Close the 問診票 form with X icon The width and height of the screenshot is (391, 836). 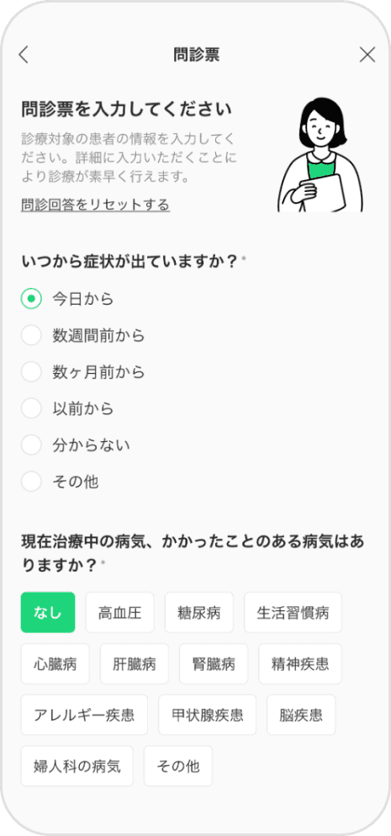[367, 55]
